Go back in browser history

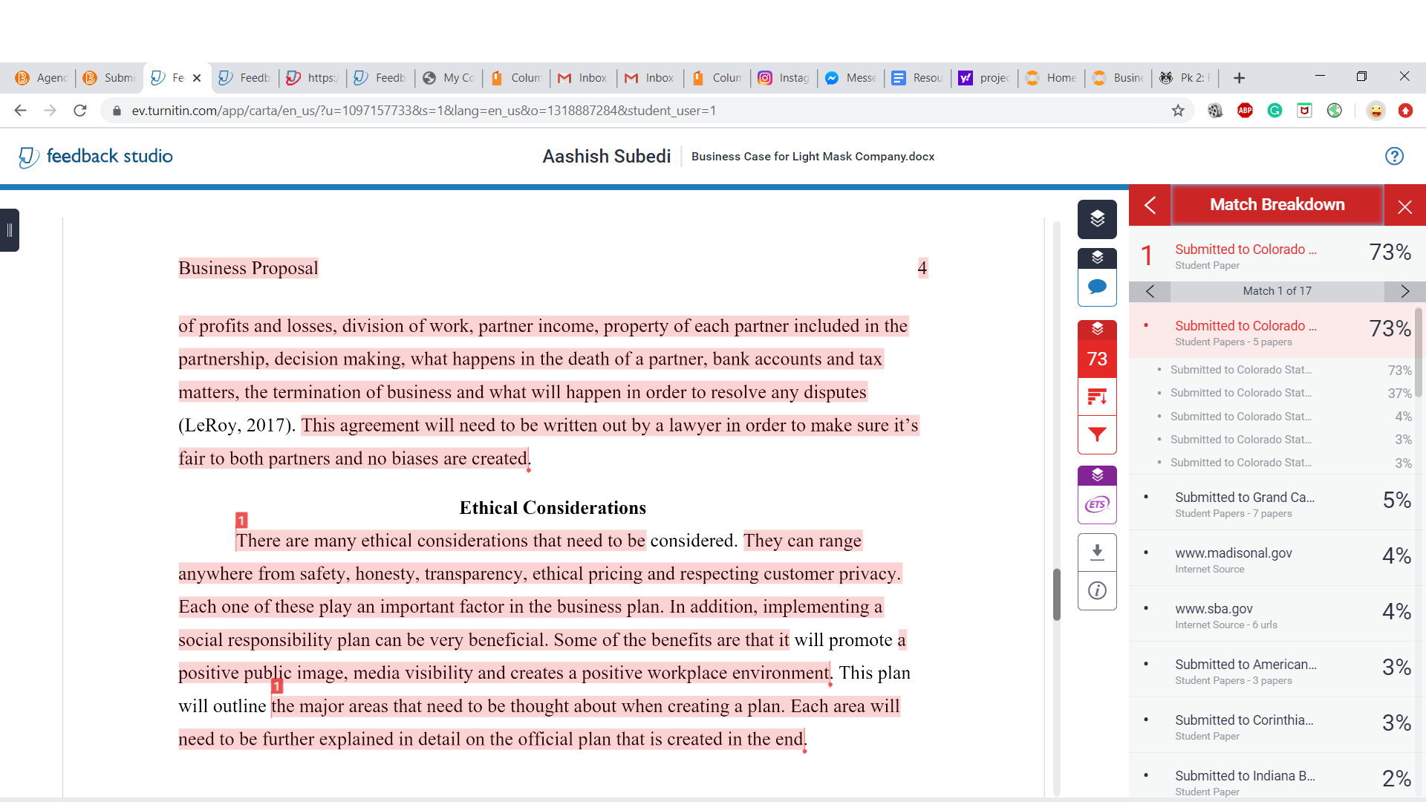coord(21,111)
